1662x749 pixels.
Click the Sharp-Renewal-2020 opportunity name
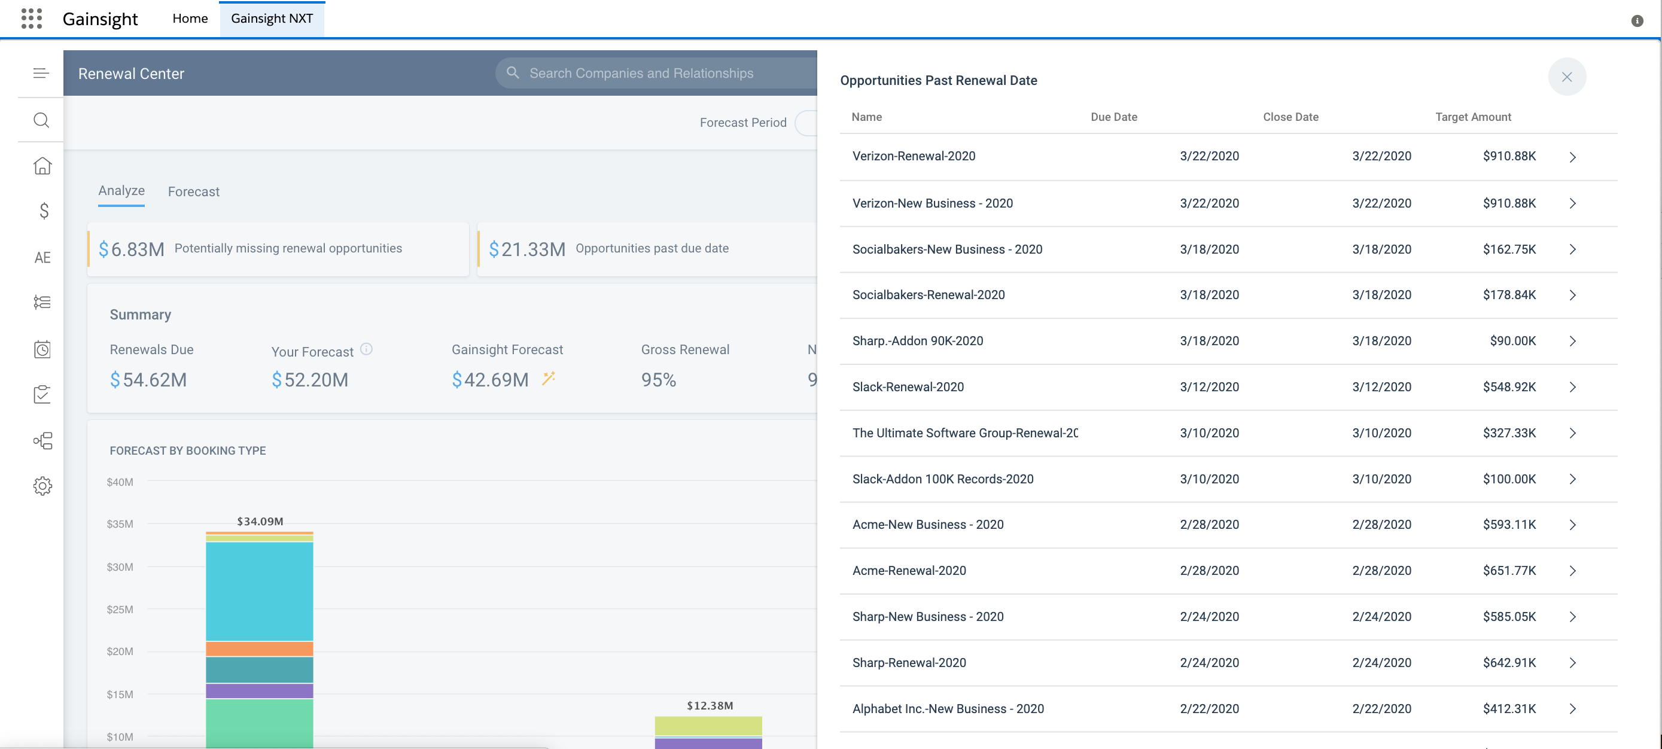[x=908, y=662]
